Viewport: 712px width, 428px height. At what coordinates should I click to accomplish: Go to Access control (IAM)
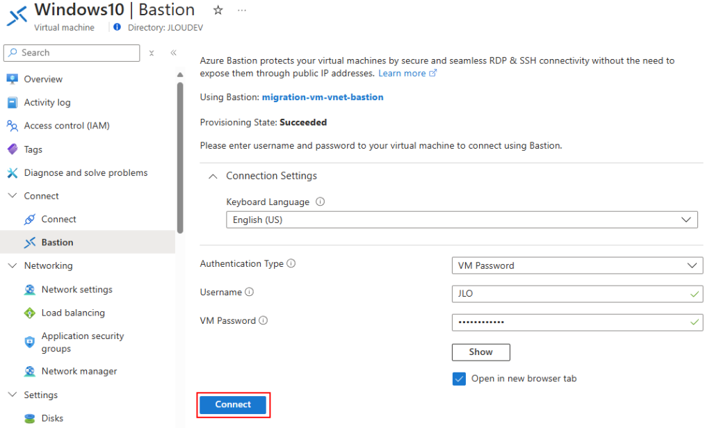point(67,126)
